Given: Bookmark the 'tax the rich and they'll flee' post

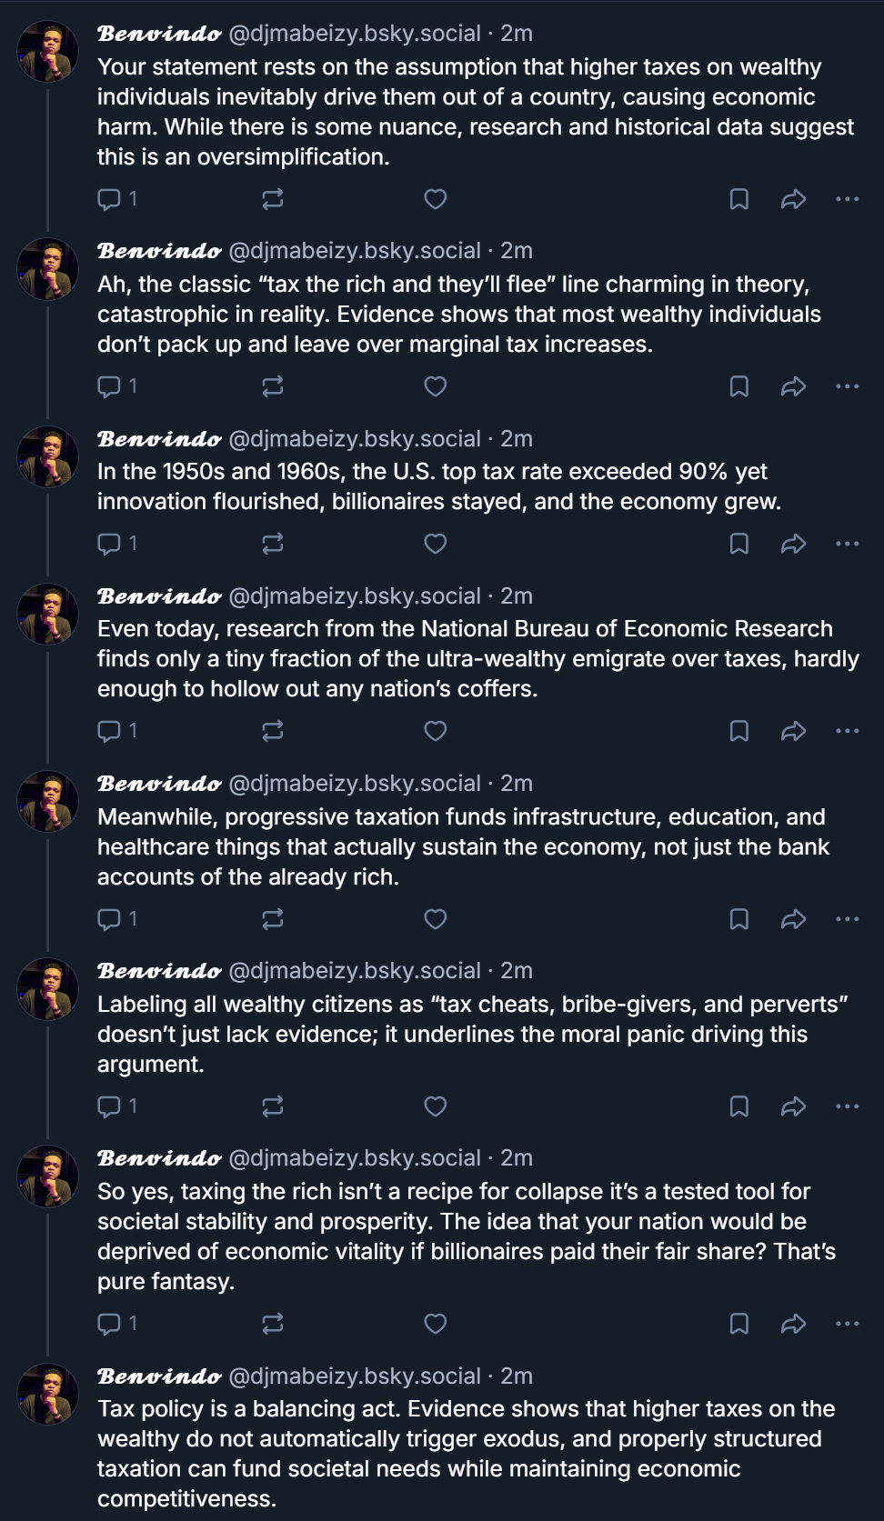Looking at the screenshot, I should click(739, 386).
